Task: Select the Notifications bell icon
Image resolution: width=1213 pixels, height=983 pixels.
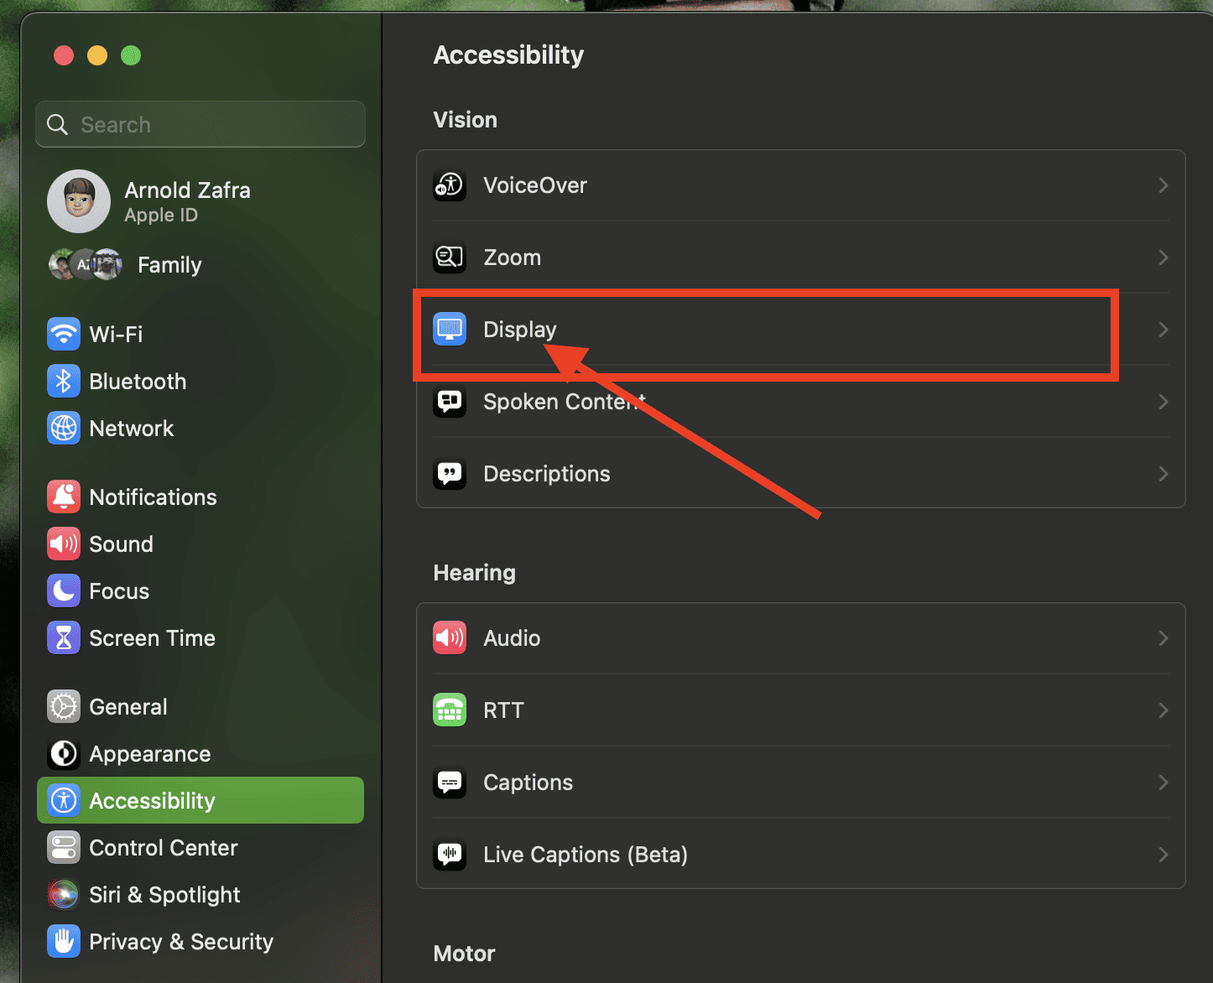Action: (x=64, y=497)
